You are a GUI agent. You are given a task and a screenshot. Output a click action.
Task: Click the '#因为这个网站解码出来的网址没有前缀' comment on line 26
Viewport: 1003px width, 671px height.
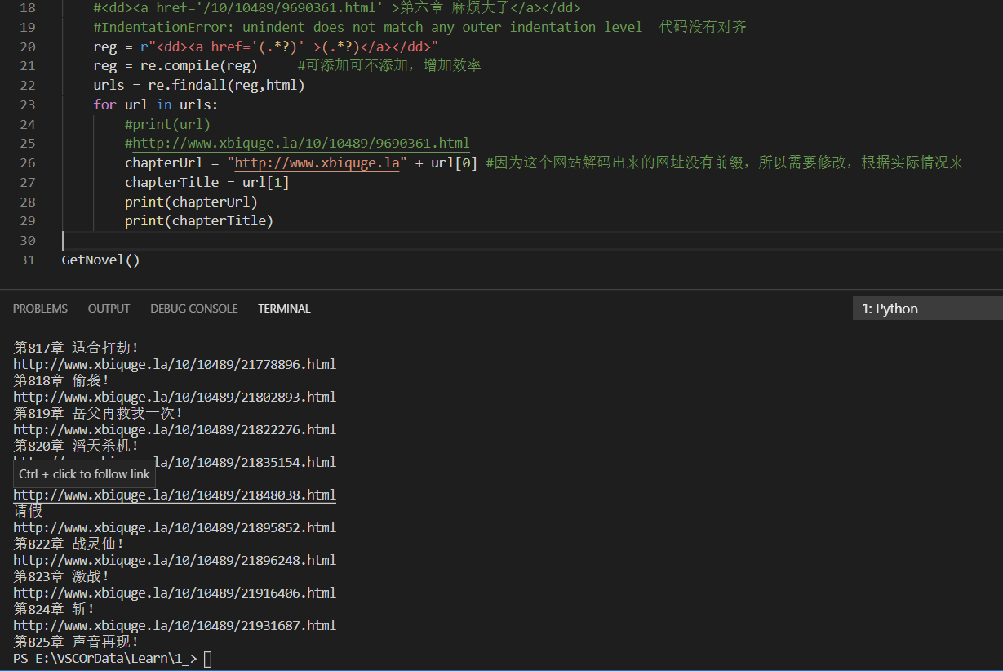click(725, 162)
